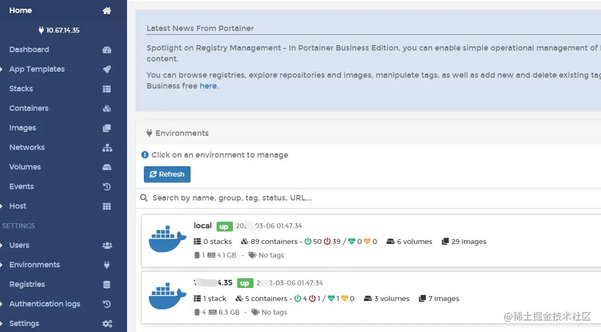Click the Settings gears icon

click(x=107, y=324)
